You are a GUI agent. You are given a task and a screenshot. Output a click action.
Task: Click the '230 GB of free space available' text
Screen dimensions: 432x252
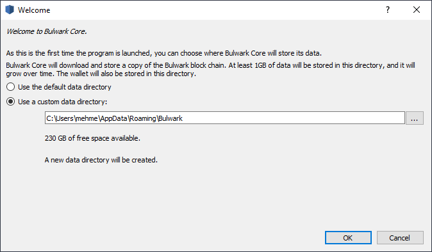(92, 138)
